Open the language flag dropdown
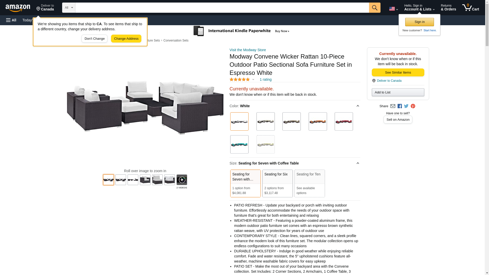 pos(393,9)
